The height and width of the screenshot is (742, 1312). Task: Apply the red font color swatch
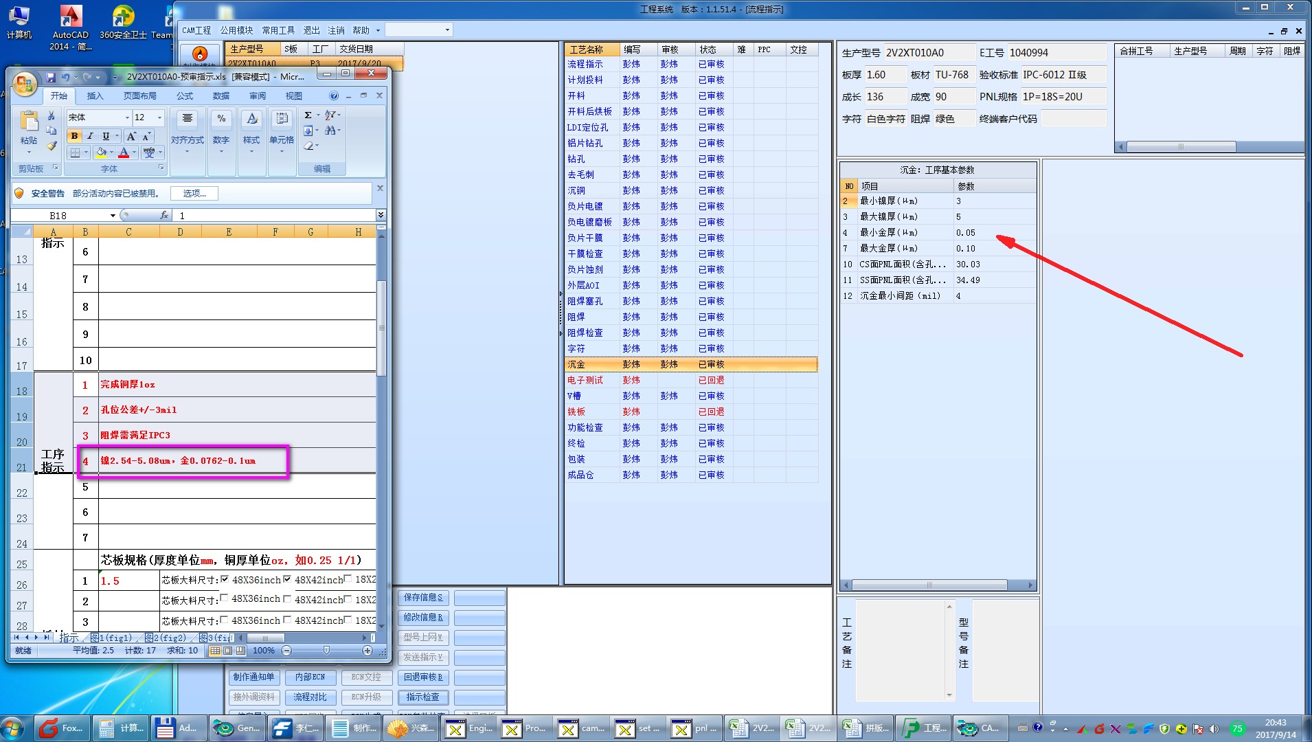[x=124, y=153]
